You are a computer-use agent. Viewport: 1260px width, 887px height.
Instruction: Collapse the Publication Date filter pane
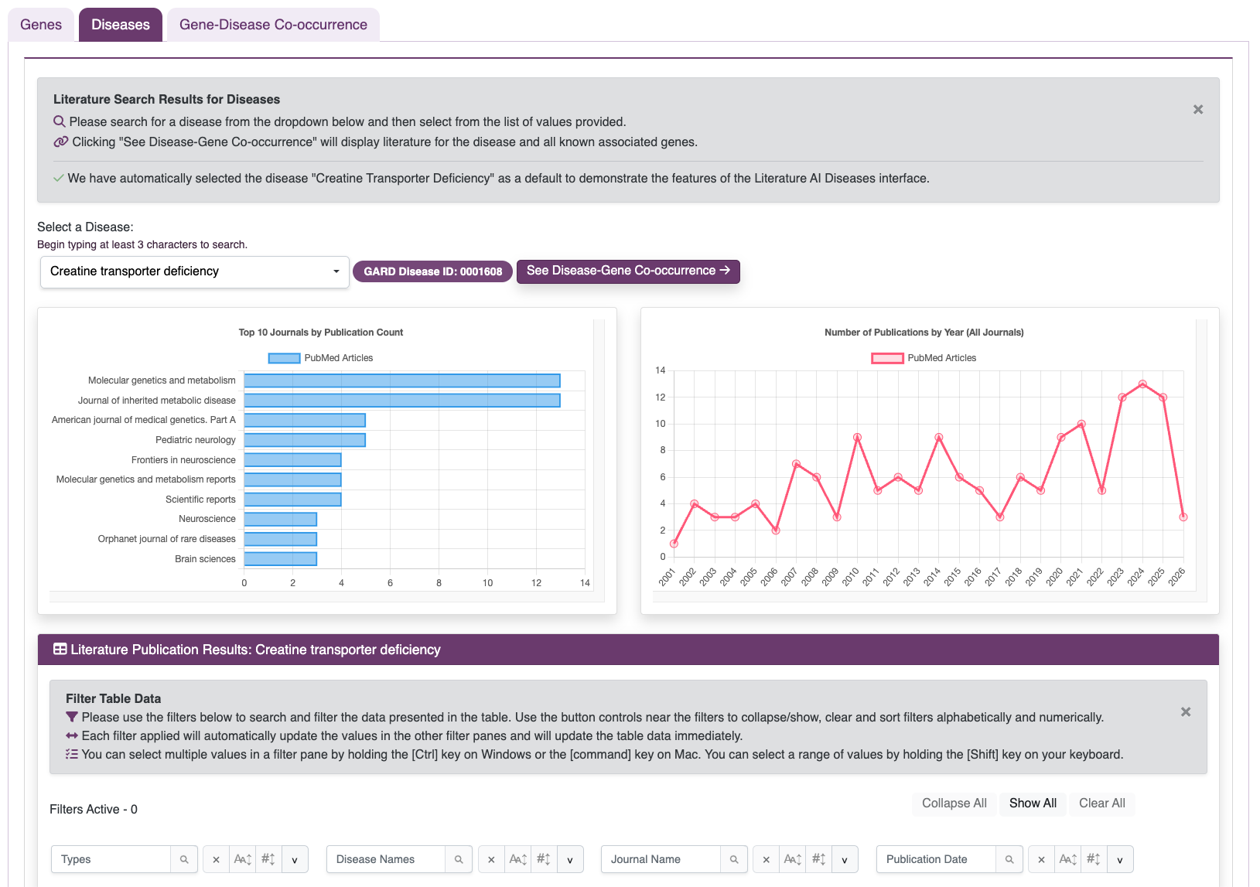(1120, 859)
